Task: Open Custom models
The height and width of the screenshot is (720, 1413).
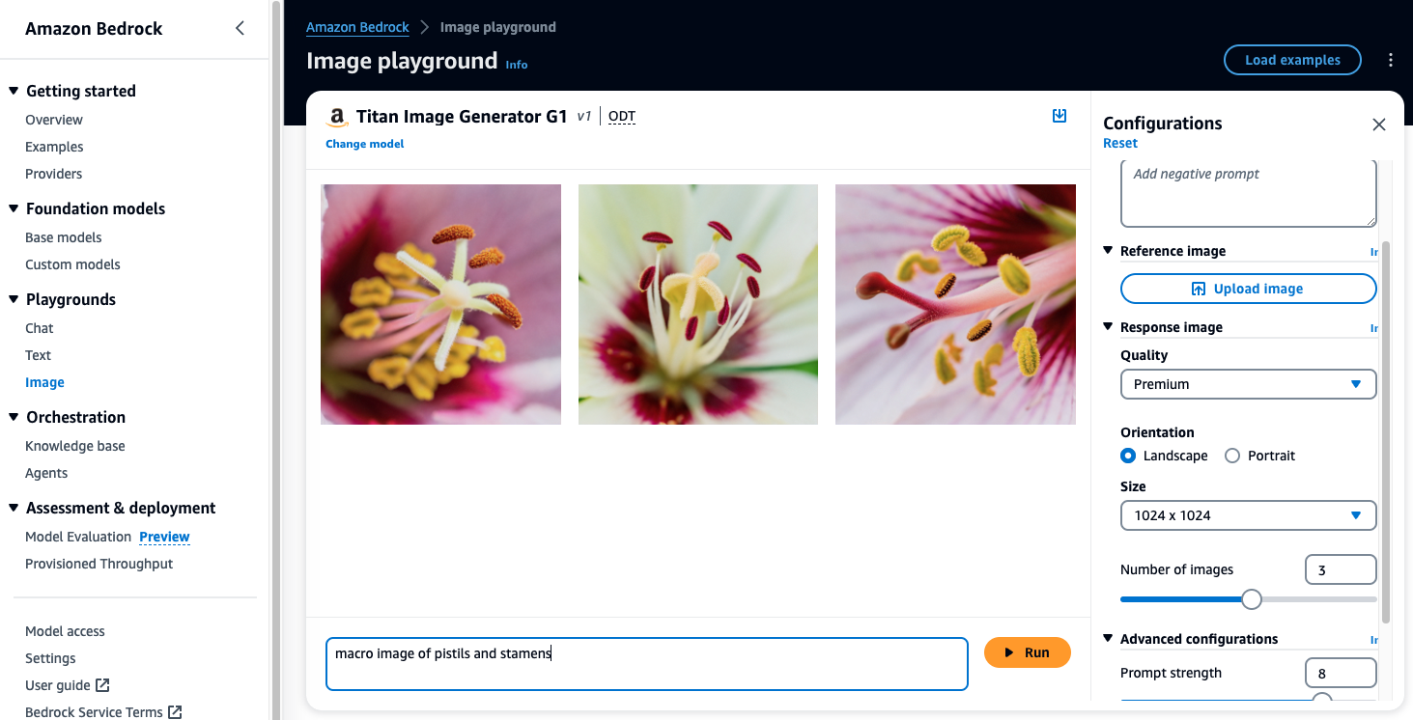Action: tap(73, 264)
